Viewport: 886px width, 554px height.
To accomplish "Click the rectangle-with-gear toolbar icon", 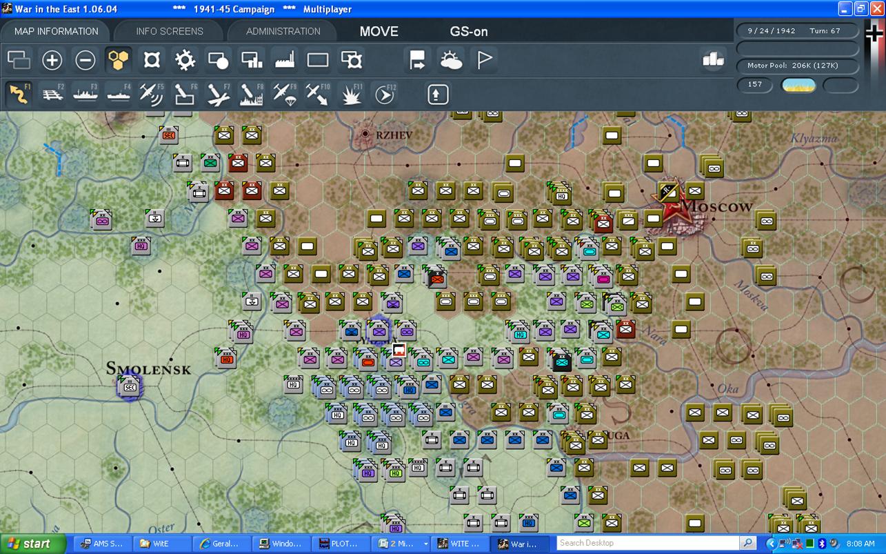I will coord(352,60).
